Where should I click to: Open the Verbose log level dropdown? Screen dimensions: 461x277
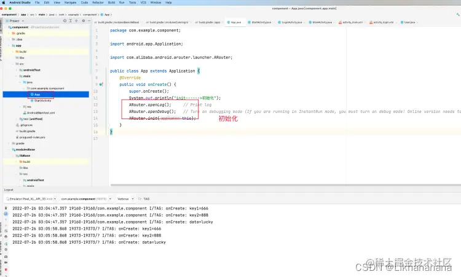[125, 199]
